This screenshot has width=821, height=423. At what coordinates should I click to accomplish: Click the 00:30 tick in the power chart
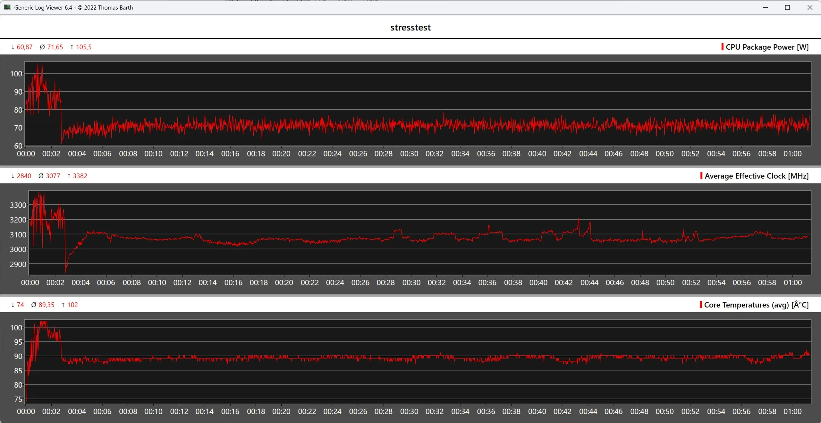click(409, 154)
